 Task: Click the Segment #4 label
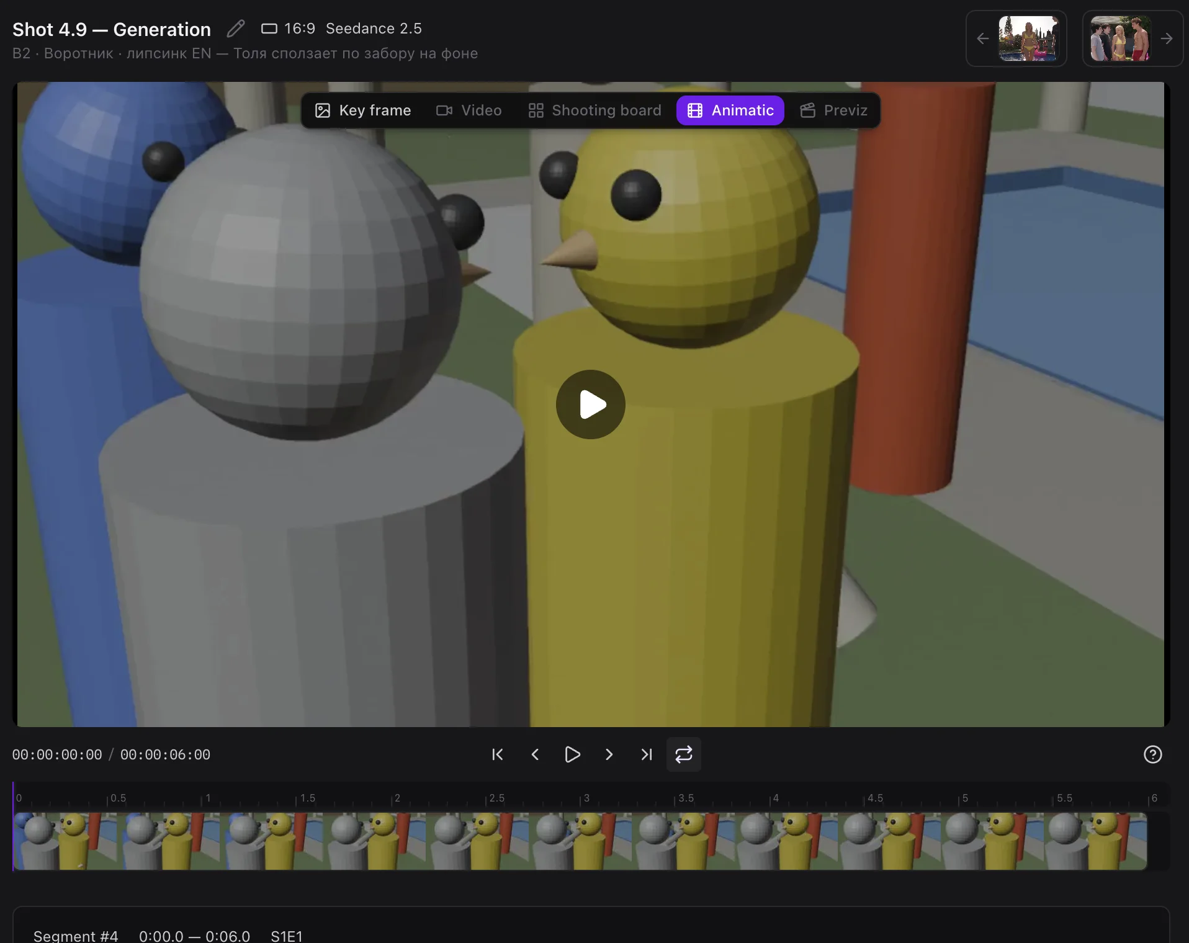[x=76, y=936]
